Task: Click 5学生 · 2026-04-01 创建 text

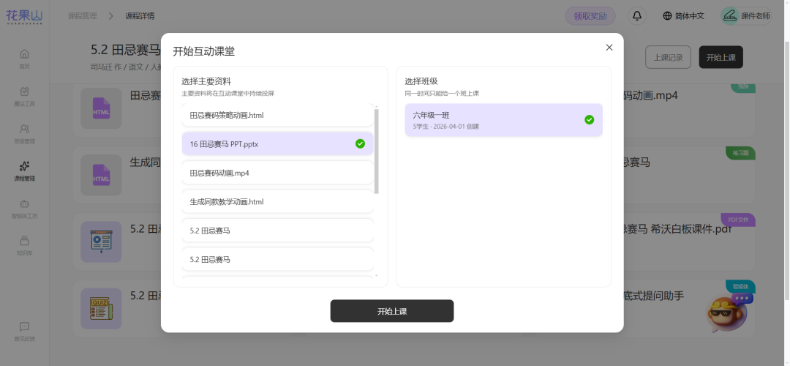Action: 446,127
